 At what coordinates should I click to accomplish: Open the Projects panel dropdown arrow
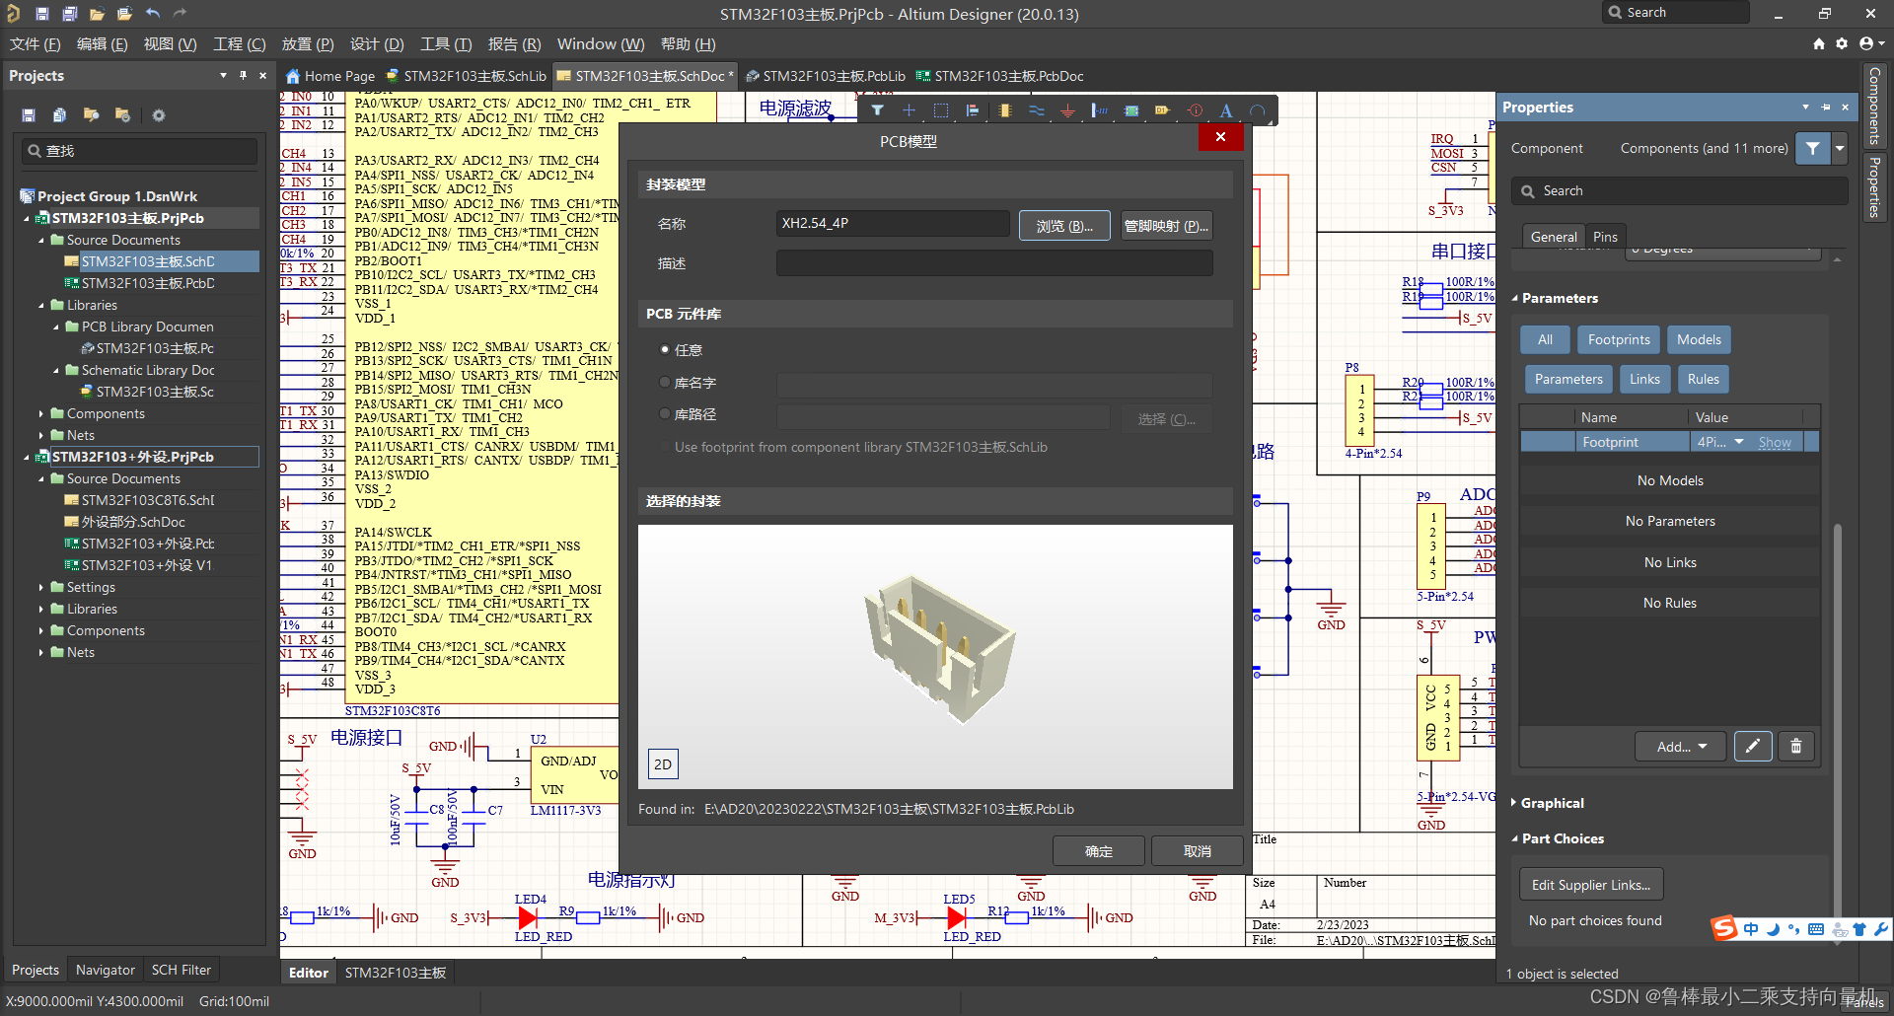(223, 75)
